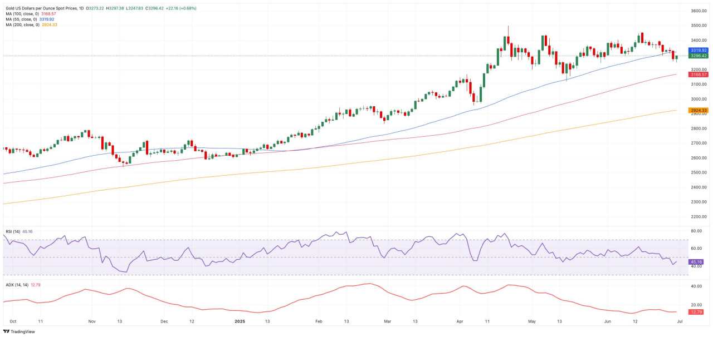The width and height of the screenshot is (713, 337).
Task: Click the Feb label on the time axis
Action: [319, 321]
